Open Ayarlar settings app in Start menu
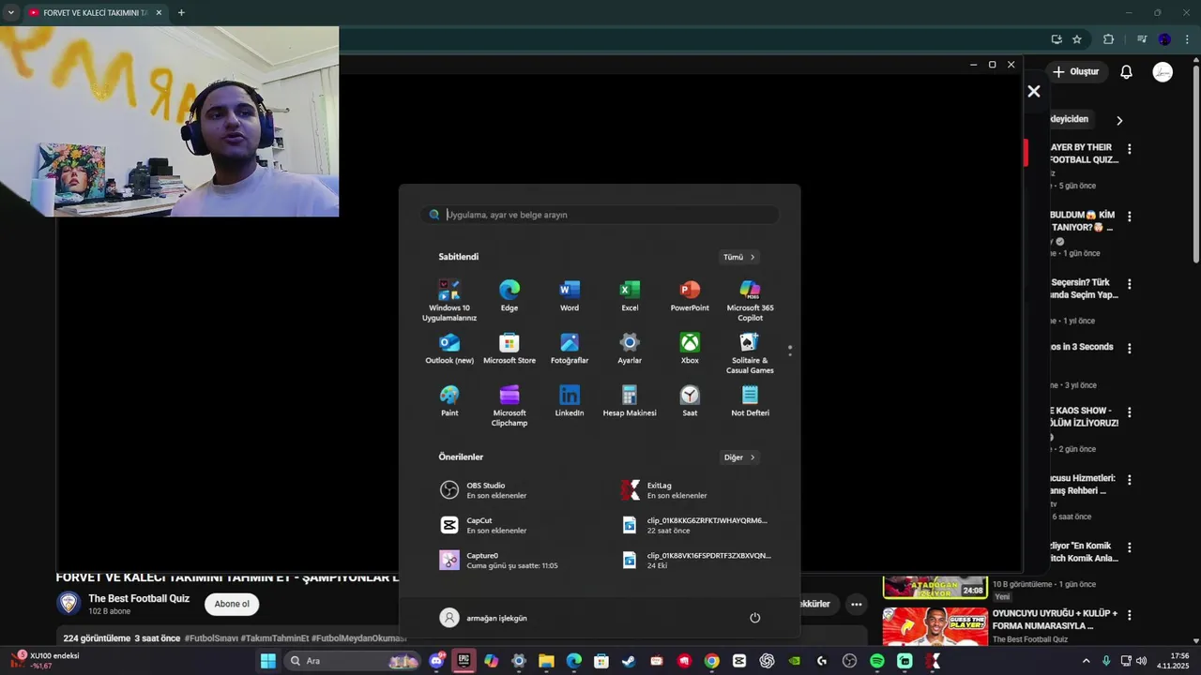 (630, 349)
